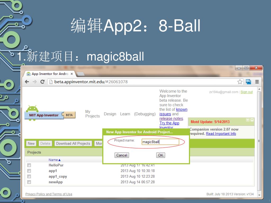This screenshot has height=203, width=271.
Task: Click the page icon in address bar
Action: pyautogui.click(x=51, y=82)
